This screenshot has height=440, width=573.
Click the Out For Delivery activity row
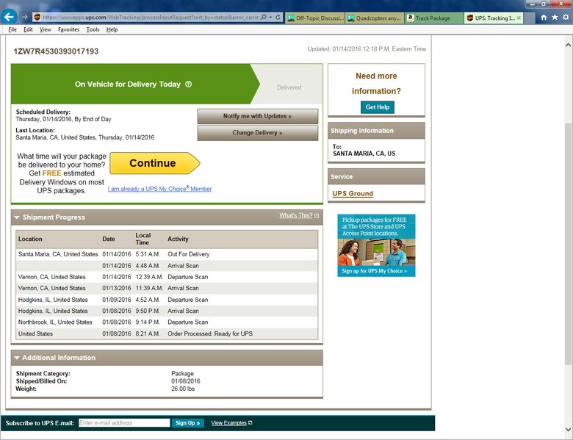point(167,254)
